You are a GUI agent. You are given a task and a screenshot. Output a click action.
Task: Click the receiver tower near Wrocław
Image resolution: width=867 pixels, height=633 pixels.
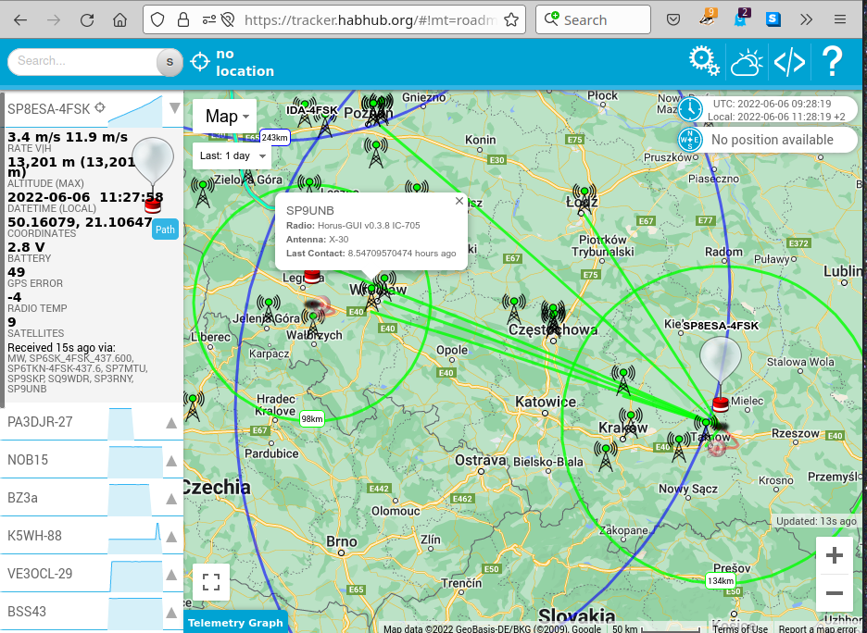[x=372, y=298]
